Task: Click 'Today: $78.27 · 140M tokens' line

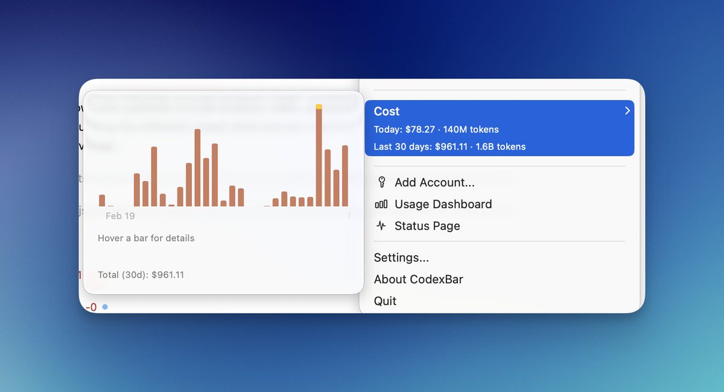Action: (x=436, y=130)
